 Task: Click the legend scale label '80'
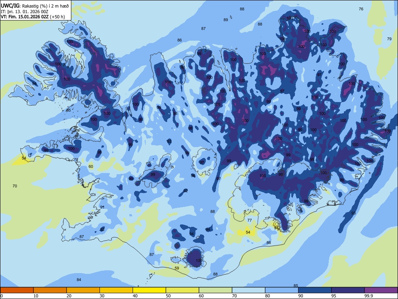(267, 296)
